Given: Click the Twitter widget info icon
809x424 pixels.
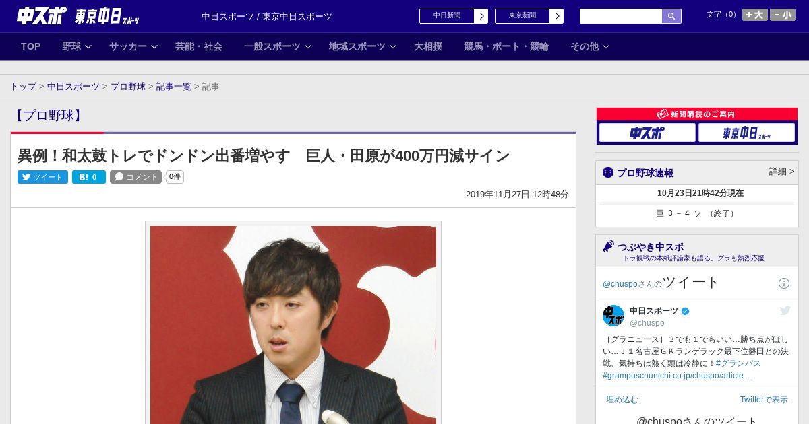Looking at the screenshot, I should (784, 283).
